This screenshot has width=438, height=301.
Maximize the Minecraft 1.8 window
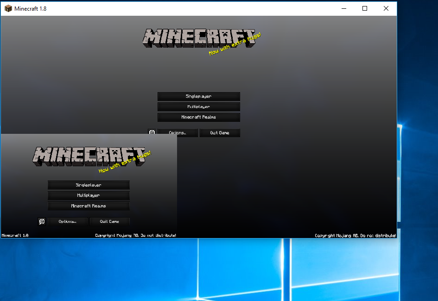click(x=365, y=8)
